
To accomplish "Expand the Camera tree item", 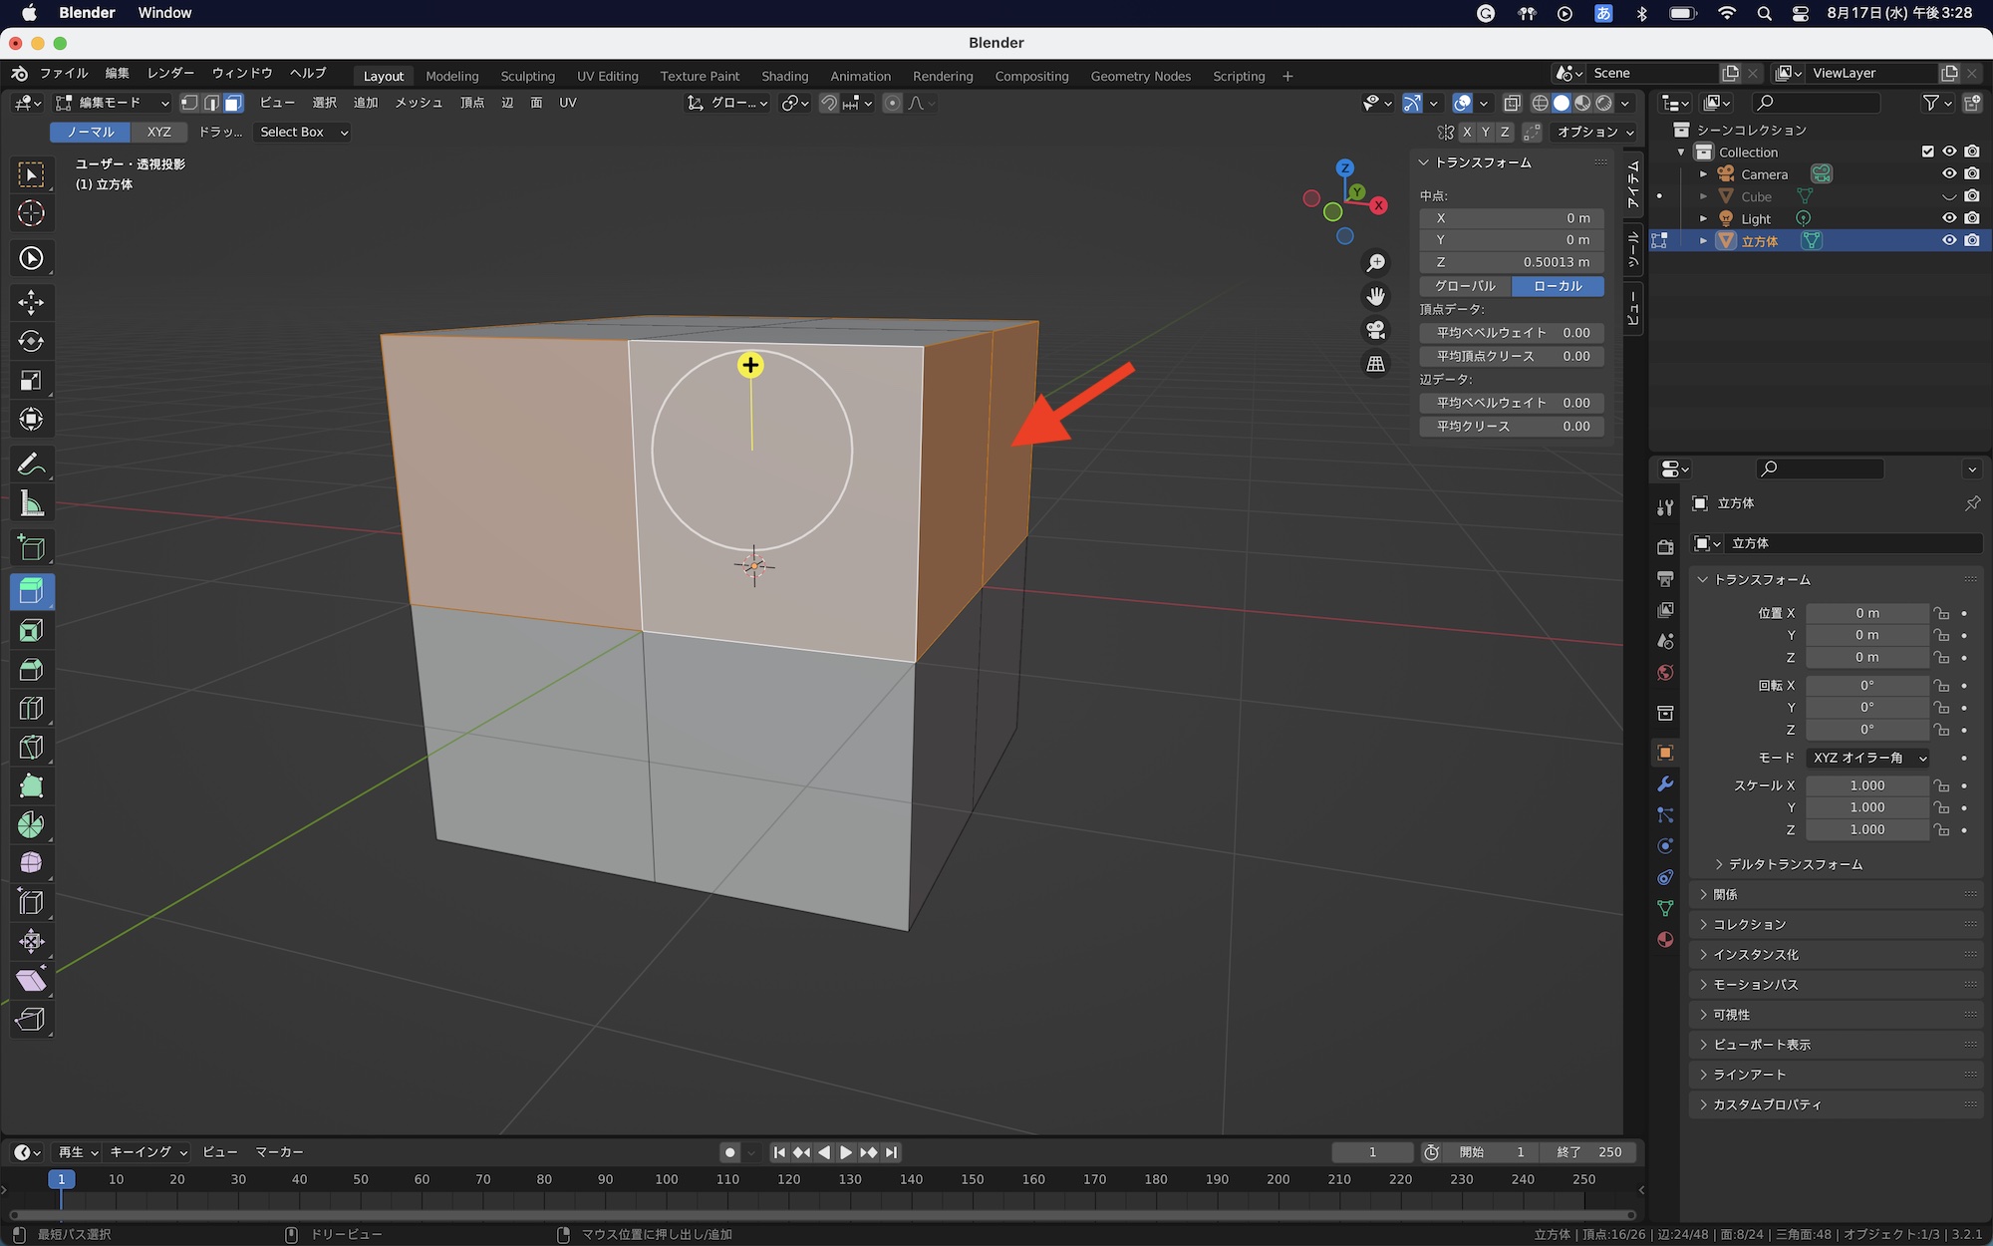I will [x=1704, y=174].
